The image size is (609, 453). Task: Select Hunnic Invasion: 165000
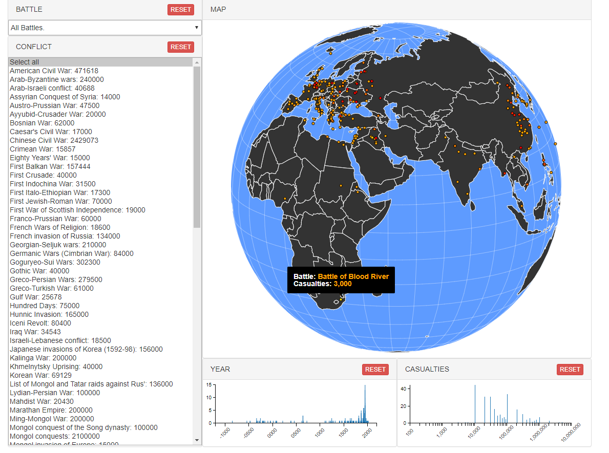point(100,314)
